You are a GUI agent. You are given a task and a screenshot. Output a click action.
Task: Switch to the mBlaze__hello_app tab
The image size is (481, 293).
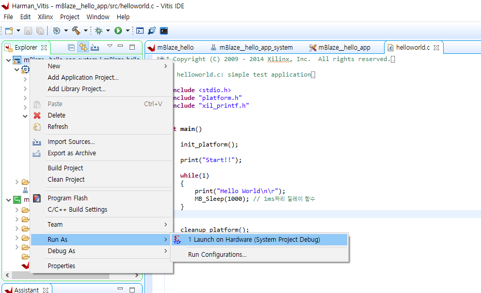point(340,48)
